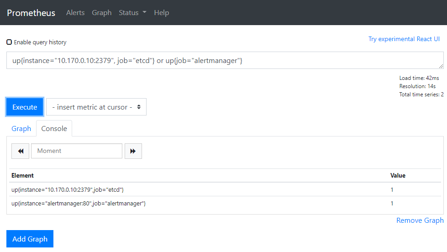
Task: Expand the insert metric at cursor dropdown
Action: point(96,107)
